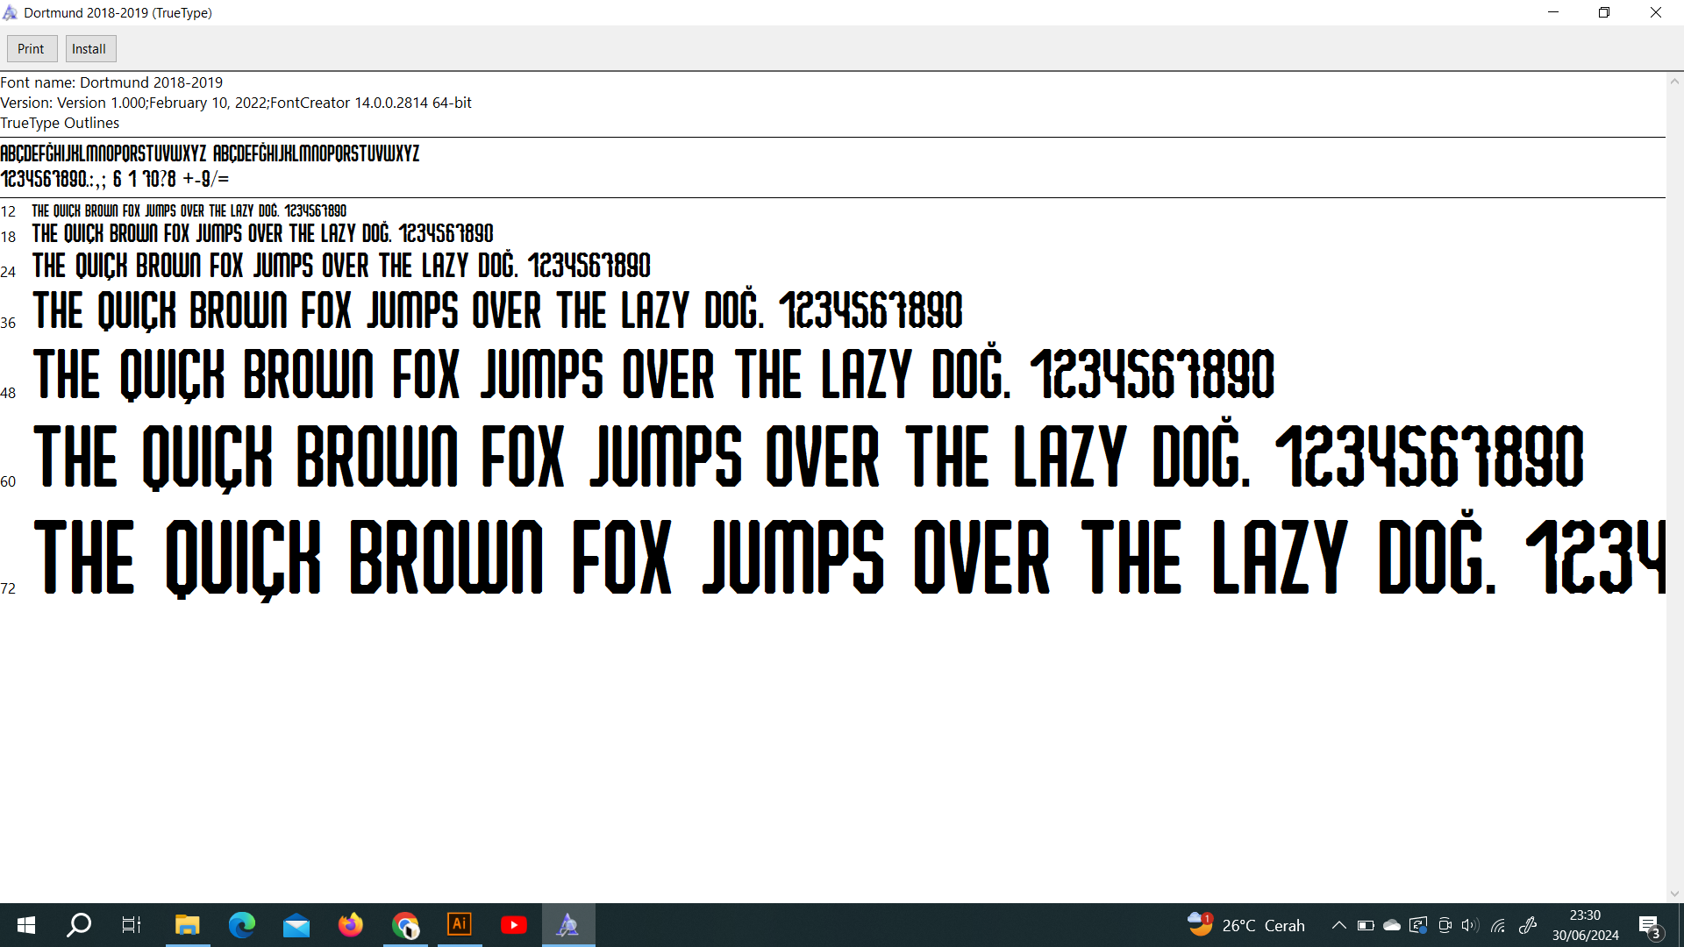Open the weather widget showing 26°C Cerah
Image resolution: width=1684 pixels, height=947 pixels.
[x=1245, y=925]
